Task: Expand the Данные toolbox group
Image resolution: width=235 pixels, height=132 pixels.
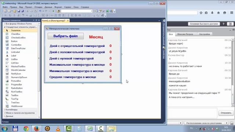Action: click(x=4, y=116)
